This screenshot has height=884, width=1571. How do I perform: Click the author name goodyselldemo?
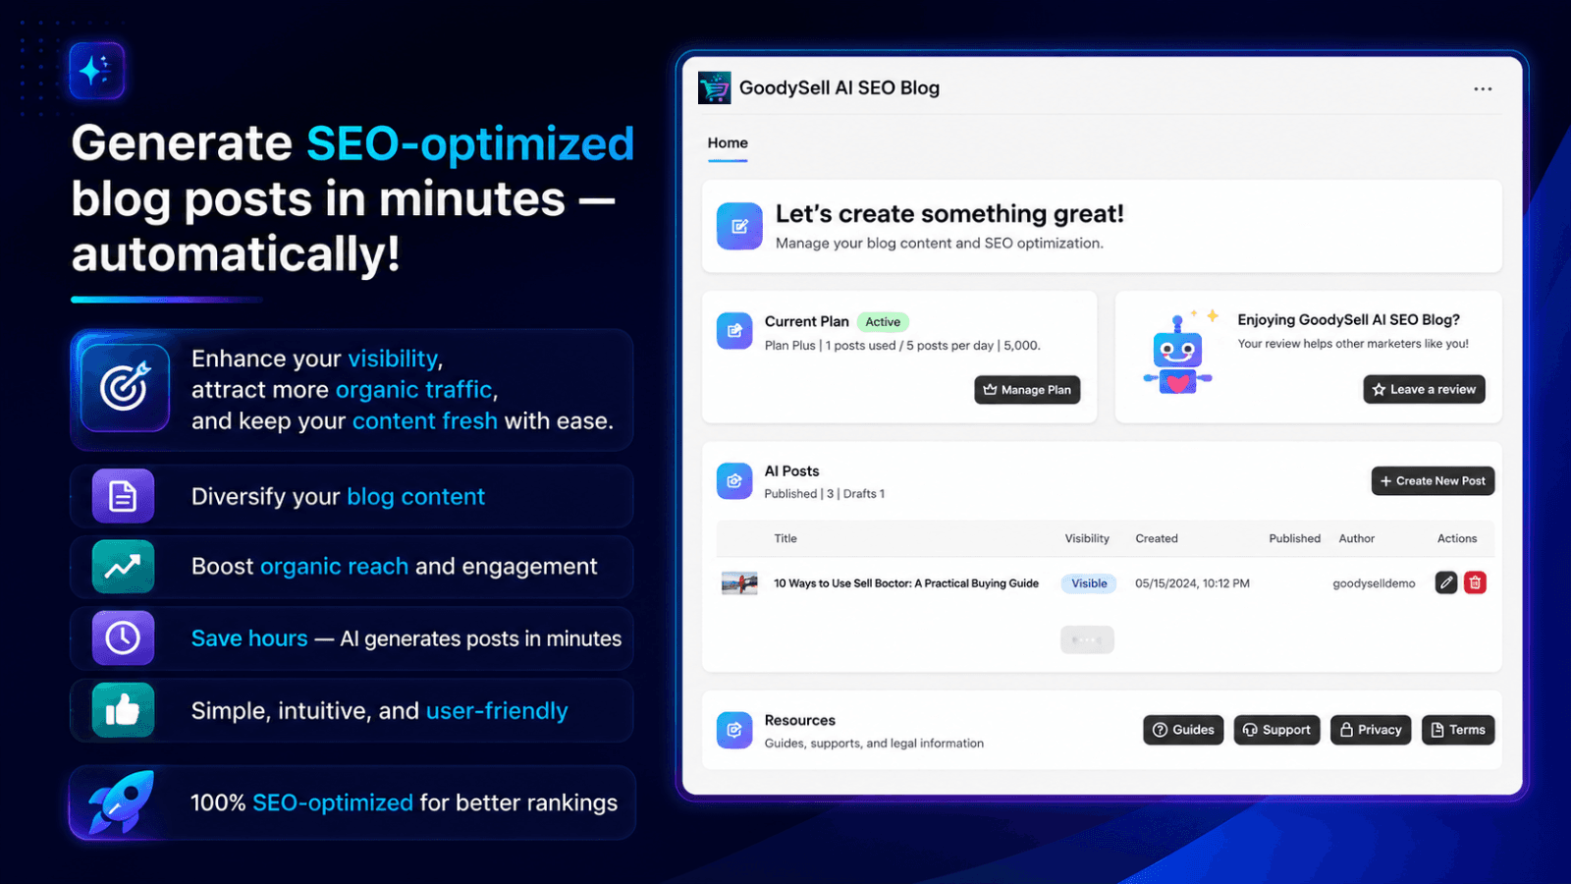click(x=1374, y=583)
